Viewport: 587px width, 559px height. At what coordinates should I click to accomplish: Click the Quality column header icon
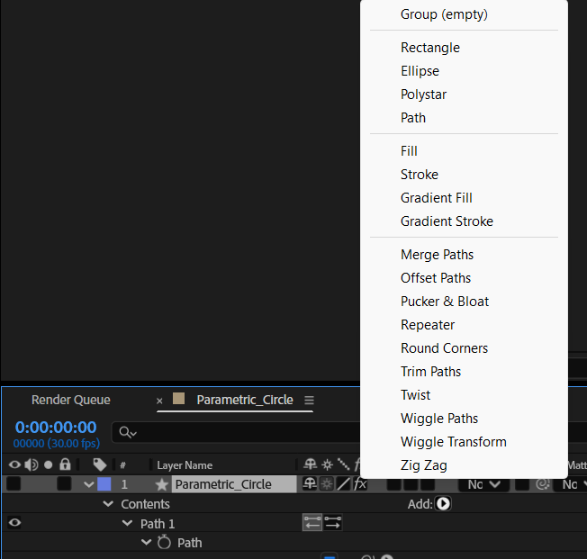tap(343, 464)
